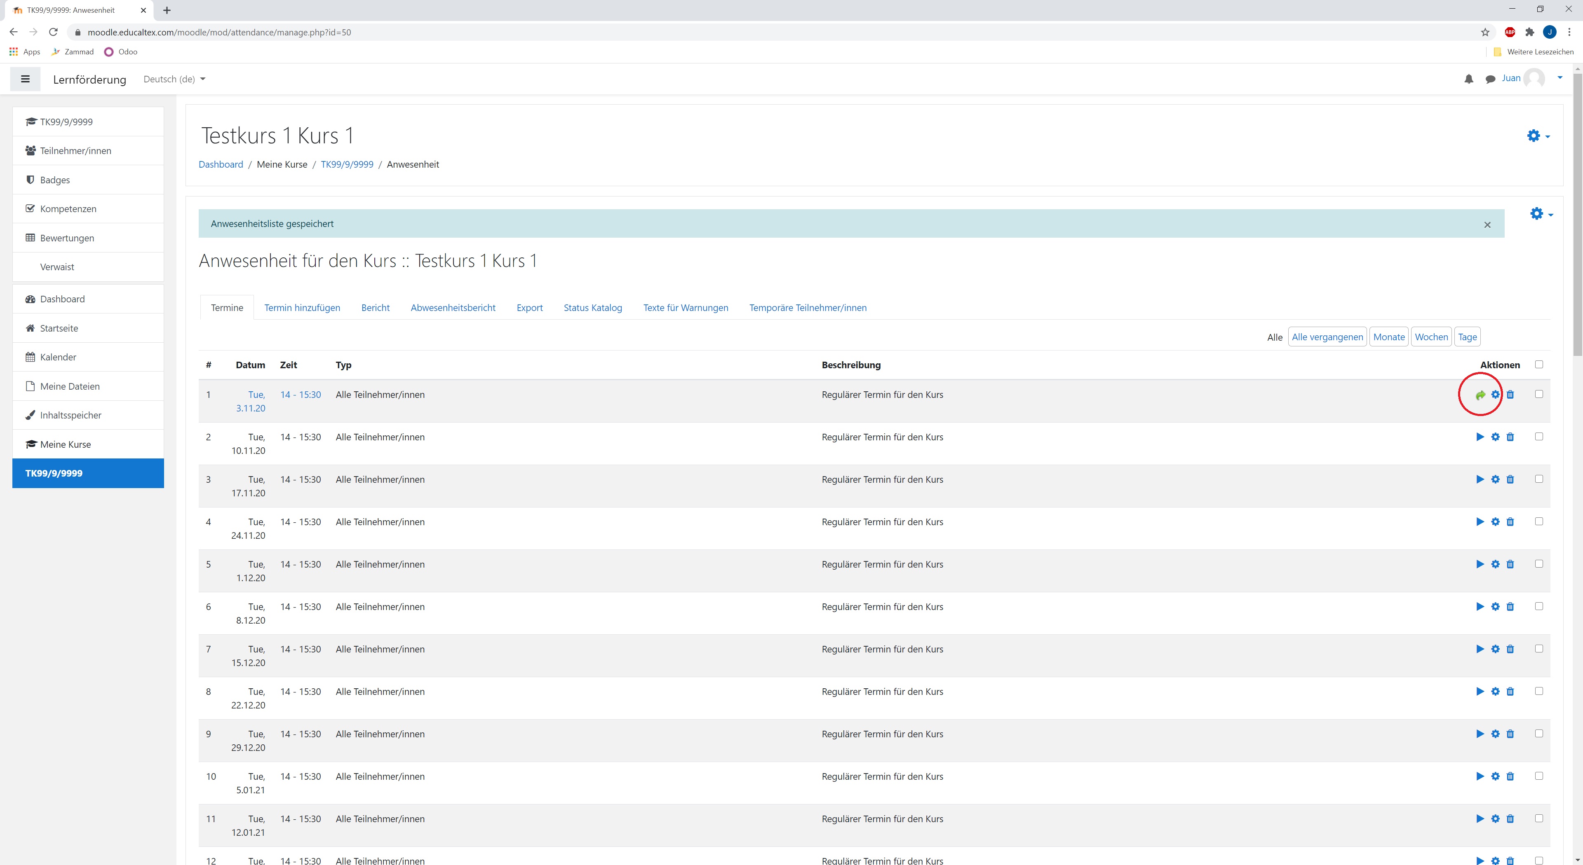1583x865 pixels.
Task: Delete the 8.12.20 session with its trash icon
Action: pyautogui.click(x=1510, y=606)
